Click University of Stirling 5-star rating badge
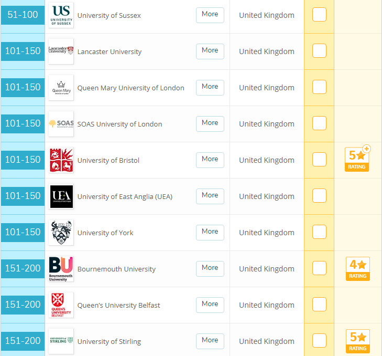Image resolution: width=382 pixels, height=356 pixels. click(x=357, y=341)
